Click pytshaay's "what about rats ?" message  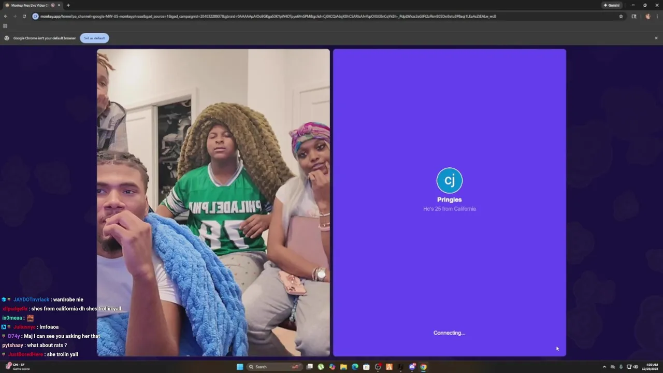coord(34,345)
